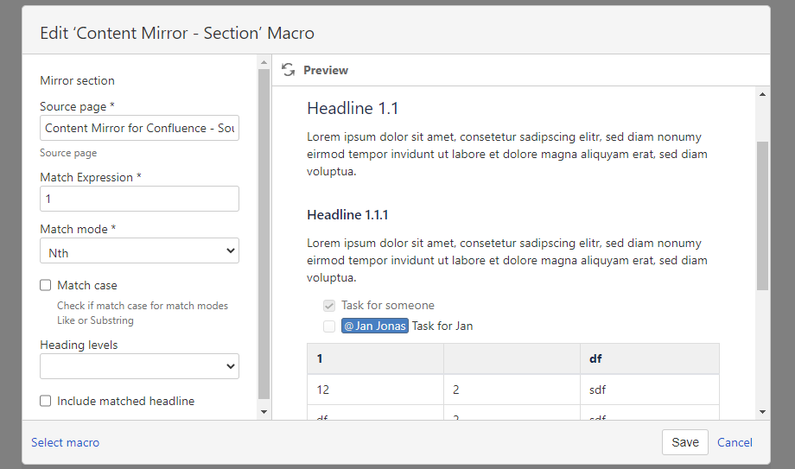Click the preview scrollbar down arrow
Viewport: 795px width, 469px height.
pos(762,412)
